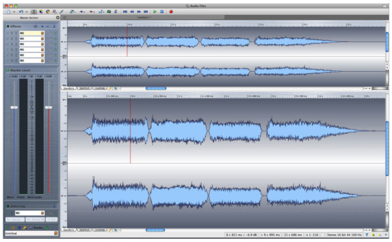Viewport: 392px width, 242px height.
Task: Click the new file icon in toolbar
Action: point(8,12)
